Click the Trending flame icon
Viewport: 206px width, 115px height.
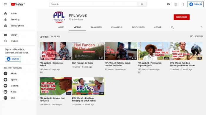click(x=6, y=20)
